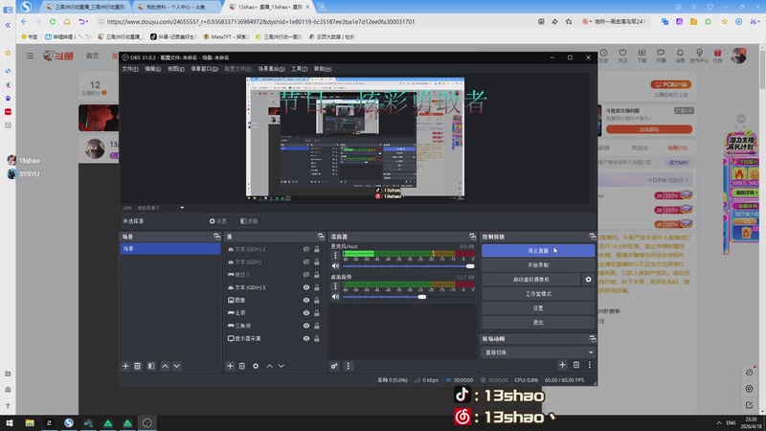
Task: Switch to 我的资料 个人中心 browser tab
Action: click(x=176, y=7)
